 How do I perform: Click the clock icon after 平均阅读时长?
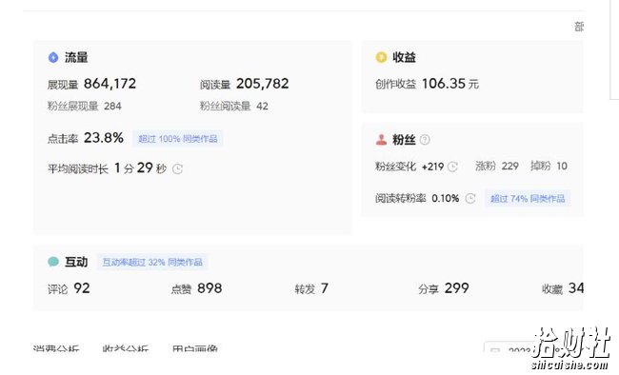(x=178, y=169)
